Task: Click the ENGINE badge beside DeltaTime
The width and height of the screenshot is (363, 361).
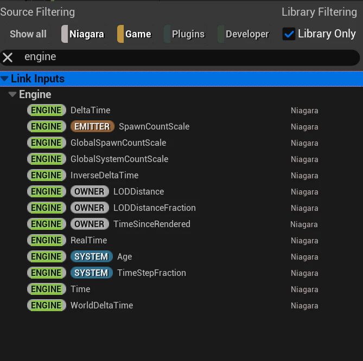Action: click(47, 110)
